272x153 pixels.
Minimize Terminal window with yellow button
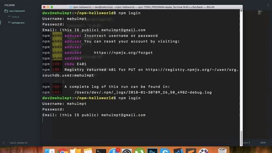pyautogui.click(x=48, y=7)
